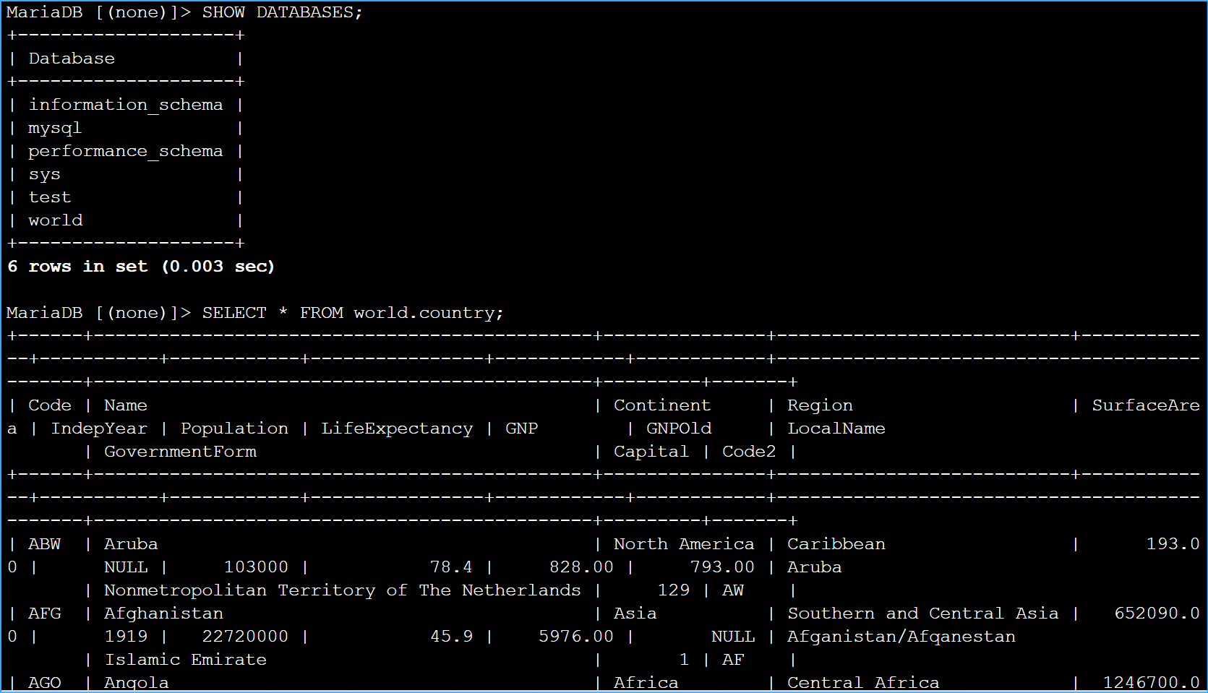Click the SELECT * FROM world.country command
Viewport: 1208px width, 693px height.
(x=352, y=312)
